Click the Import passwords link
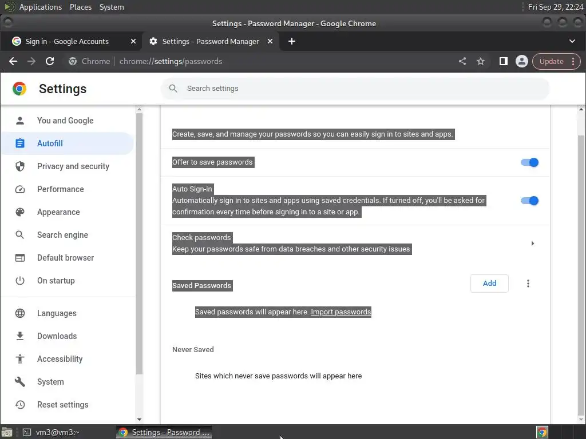This screenshot has width=586, height=439. (341, 312)
